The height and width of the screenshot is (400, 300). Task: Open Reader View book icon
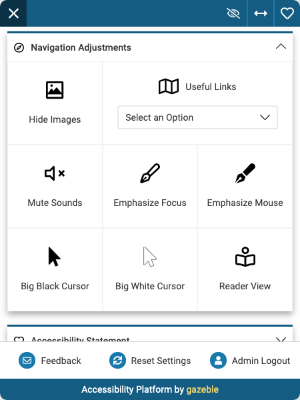pos(245,257)
